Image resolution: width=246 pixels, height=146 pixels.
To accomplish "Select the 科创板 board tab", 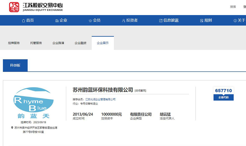I will 15,65.
